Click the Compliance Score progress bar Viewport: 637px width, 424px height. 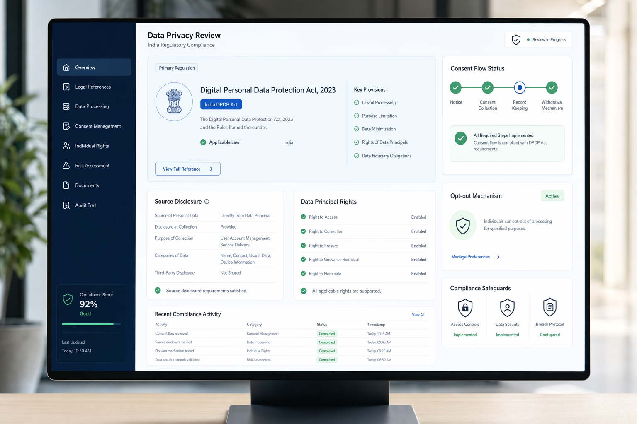tap(91, 324)
